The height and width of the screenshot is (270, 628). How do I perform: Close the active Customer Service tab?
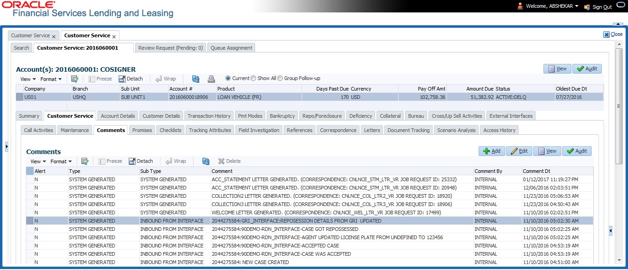pyautogui.click(x=114, y=36)
